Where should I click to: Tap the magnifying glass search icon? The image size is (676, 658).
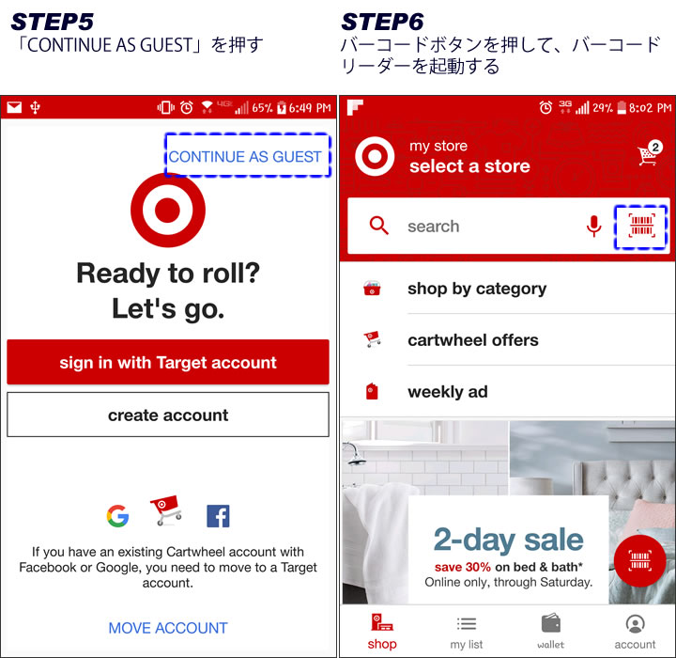pos(379,226)
